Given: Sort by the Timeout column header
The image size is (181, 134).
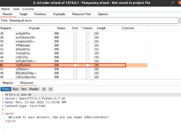Looking at the screenshot, I should coord(87,28).
